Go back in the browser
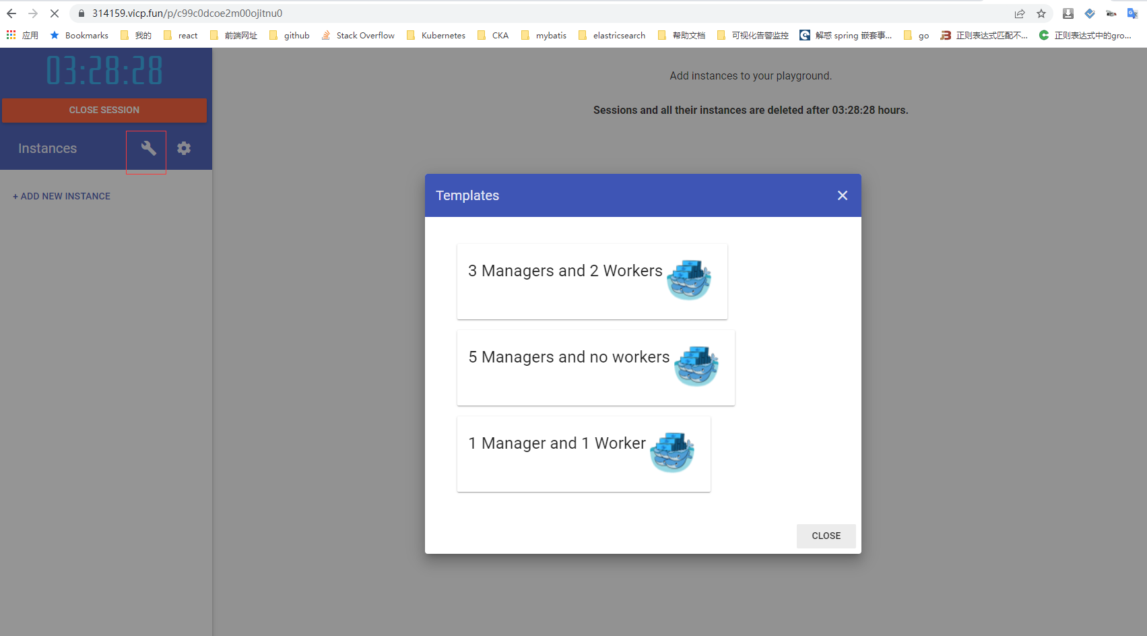This screenshot has height=636, width=1147. (11, 13)
